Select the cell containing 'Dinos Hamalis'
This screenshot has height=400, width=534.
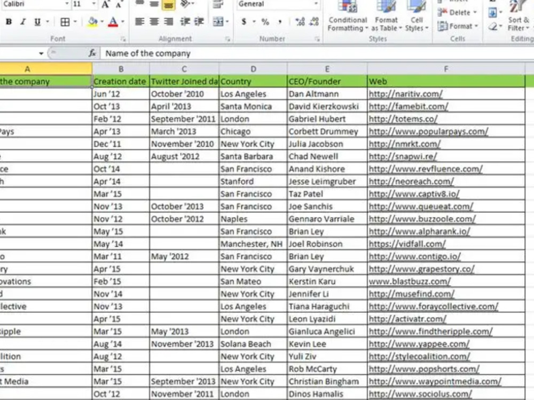(x=327, y=394)
